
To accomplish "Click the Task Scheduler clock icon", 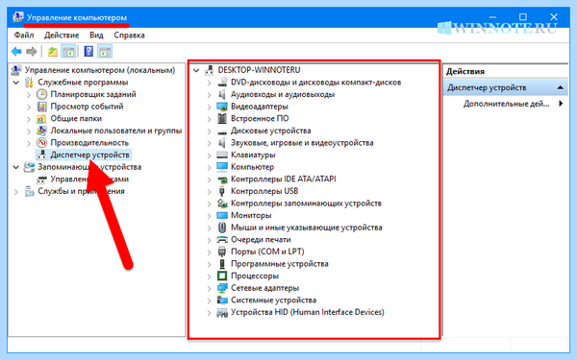I will click(x=41, y=94).
